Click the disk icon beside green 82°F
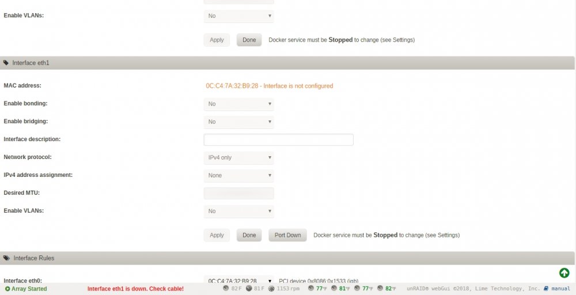 380,289
